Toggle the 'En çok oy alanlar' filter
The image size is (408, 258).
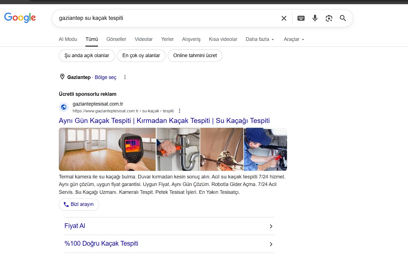[141, 55]
